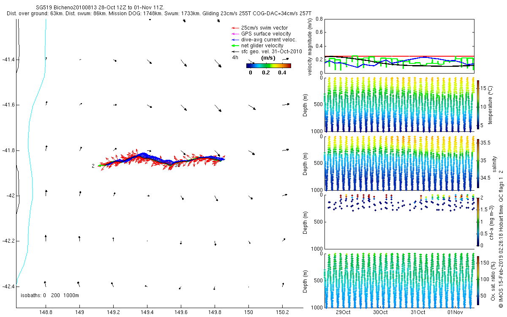
Task: Click the 'GPS surface velocity' legend label
Action: 266,34
